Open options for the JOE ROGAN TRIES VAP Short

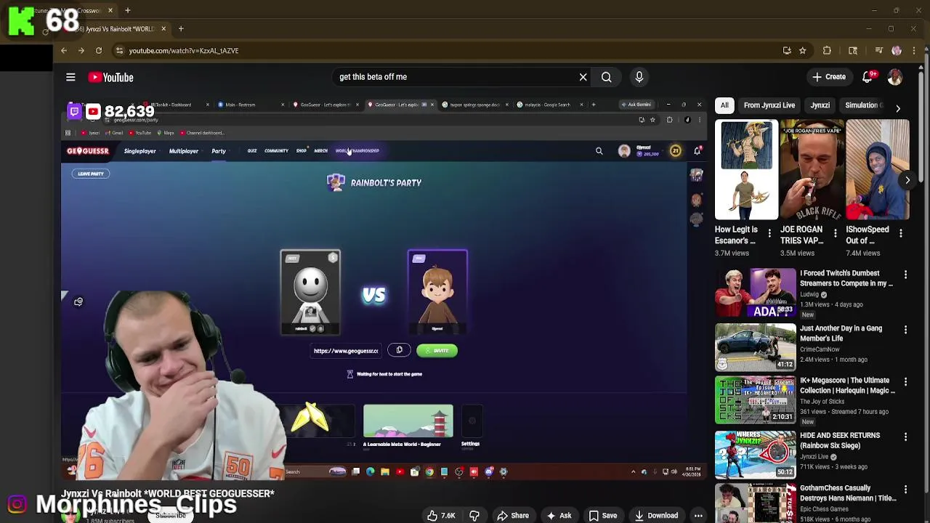pos(835,234)
